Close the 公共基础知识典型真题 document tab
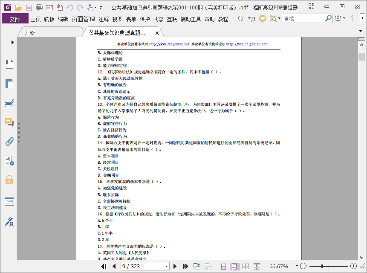The width and height of the screenshot is (367, 273). coord(157,33)
